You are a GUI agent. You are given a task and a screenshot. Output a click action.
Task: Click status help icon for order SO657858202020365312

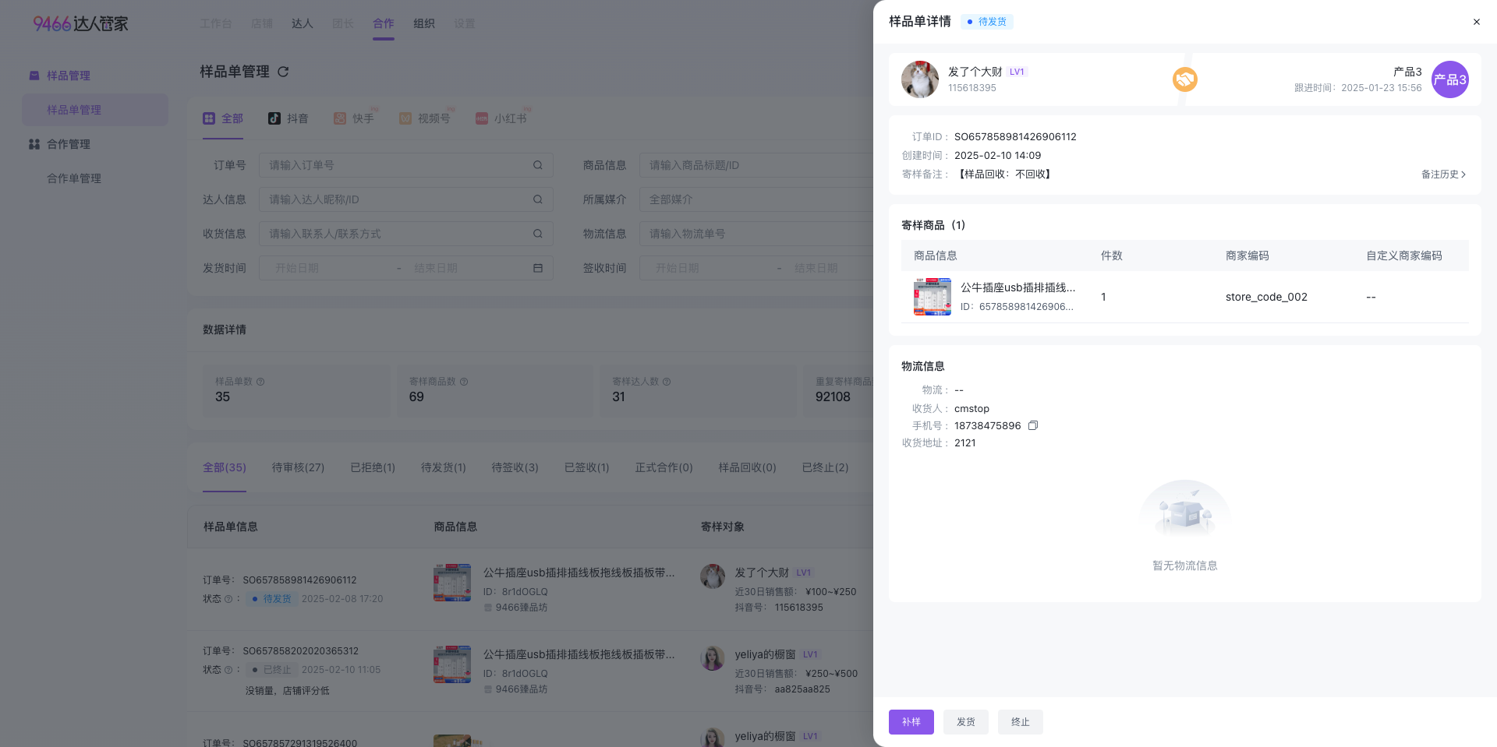228,670
